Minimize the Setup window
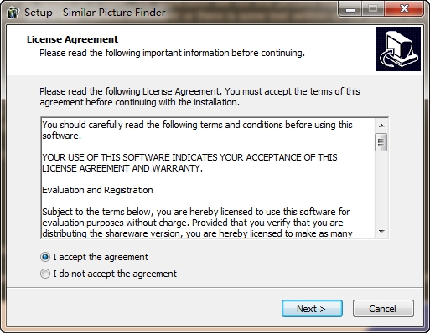The height and width of the screenshot is (333, 430). (350, 9)
